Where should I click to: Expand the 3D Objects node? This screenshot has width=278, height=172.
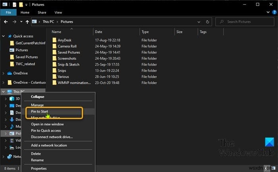point(6,98)
